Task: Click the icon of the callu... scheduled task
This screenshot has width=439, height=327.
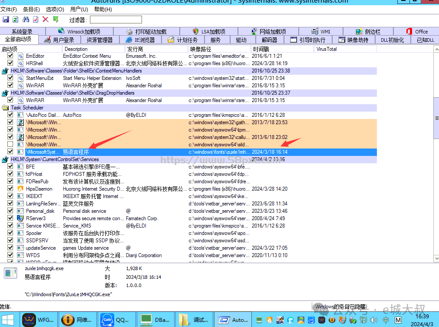Action: tap(20, 137)
